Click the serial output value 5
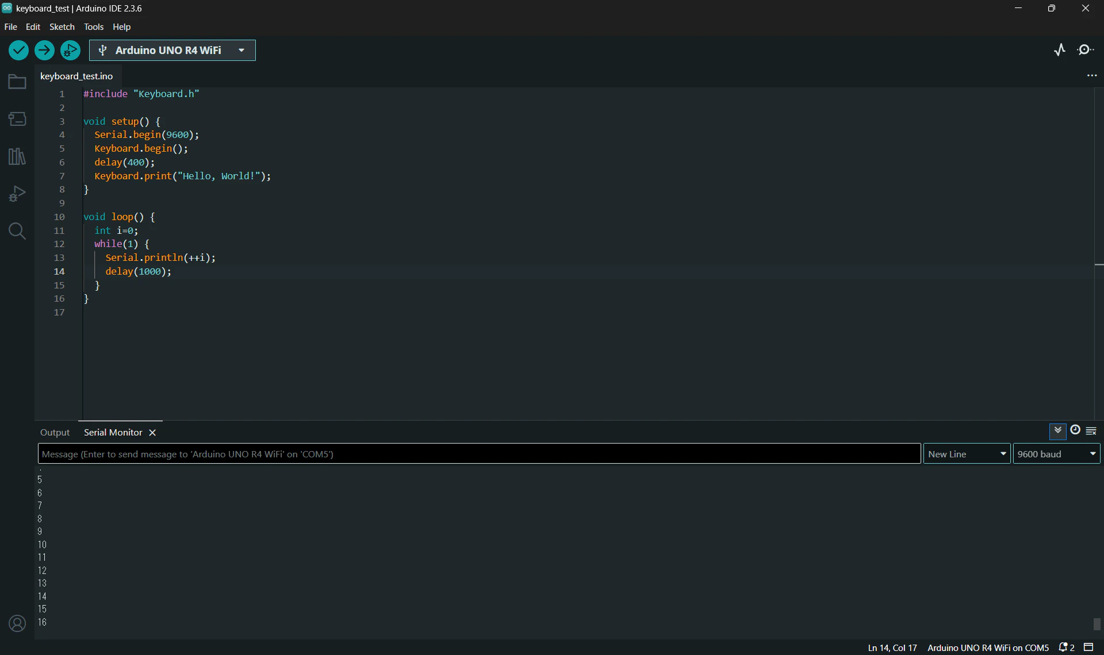Image resolution: width=1104 pixels, height=655 pixels. 40,480
